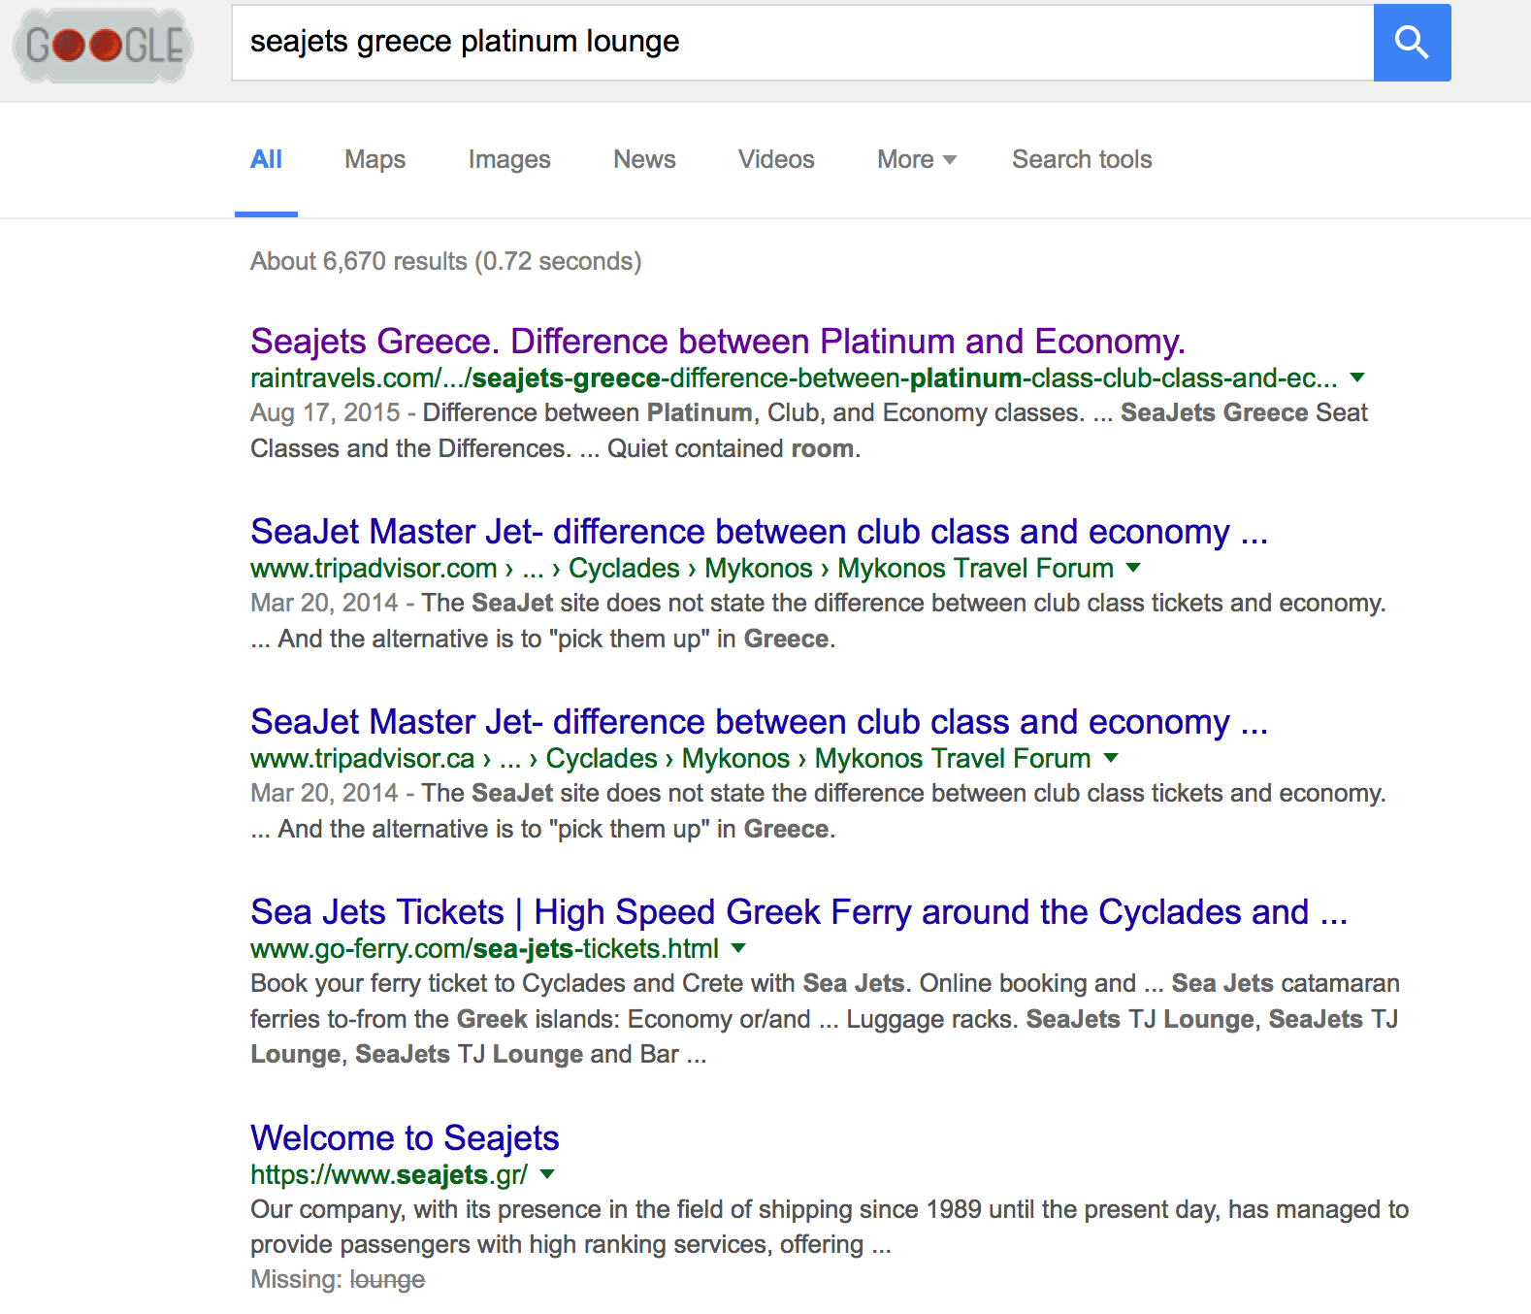Click the About 6,670 results count text
Viewport: 1531px width, 1314px height.
pyautogui.click(x=445, y=261)
